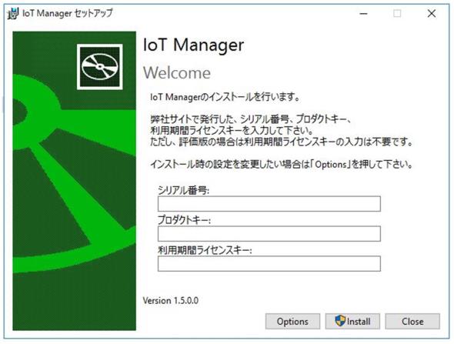Click the Welcome heading
454x344 pixels.
pos(177,72)
